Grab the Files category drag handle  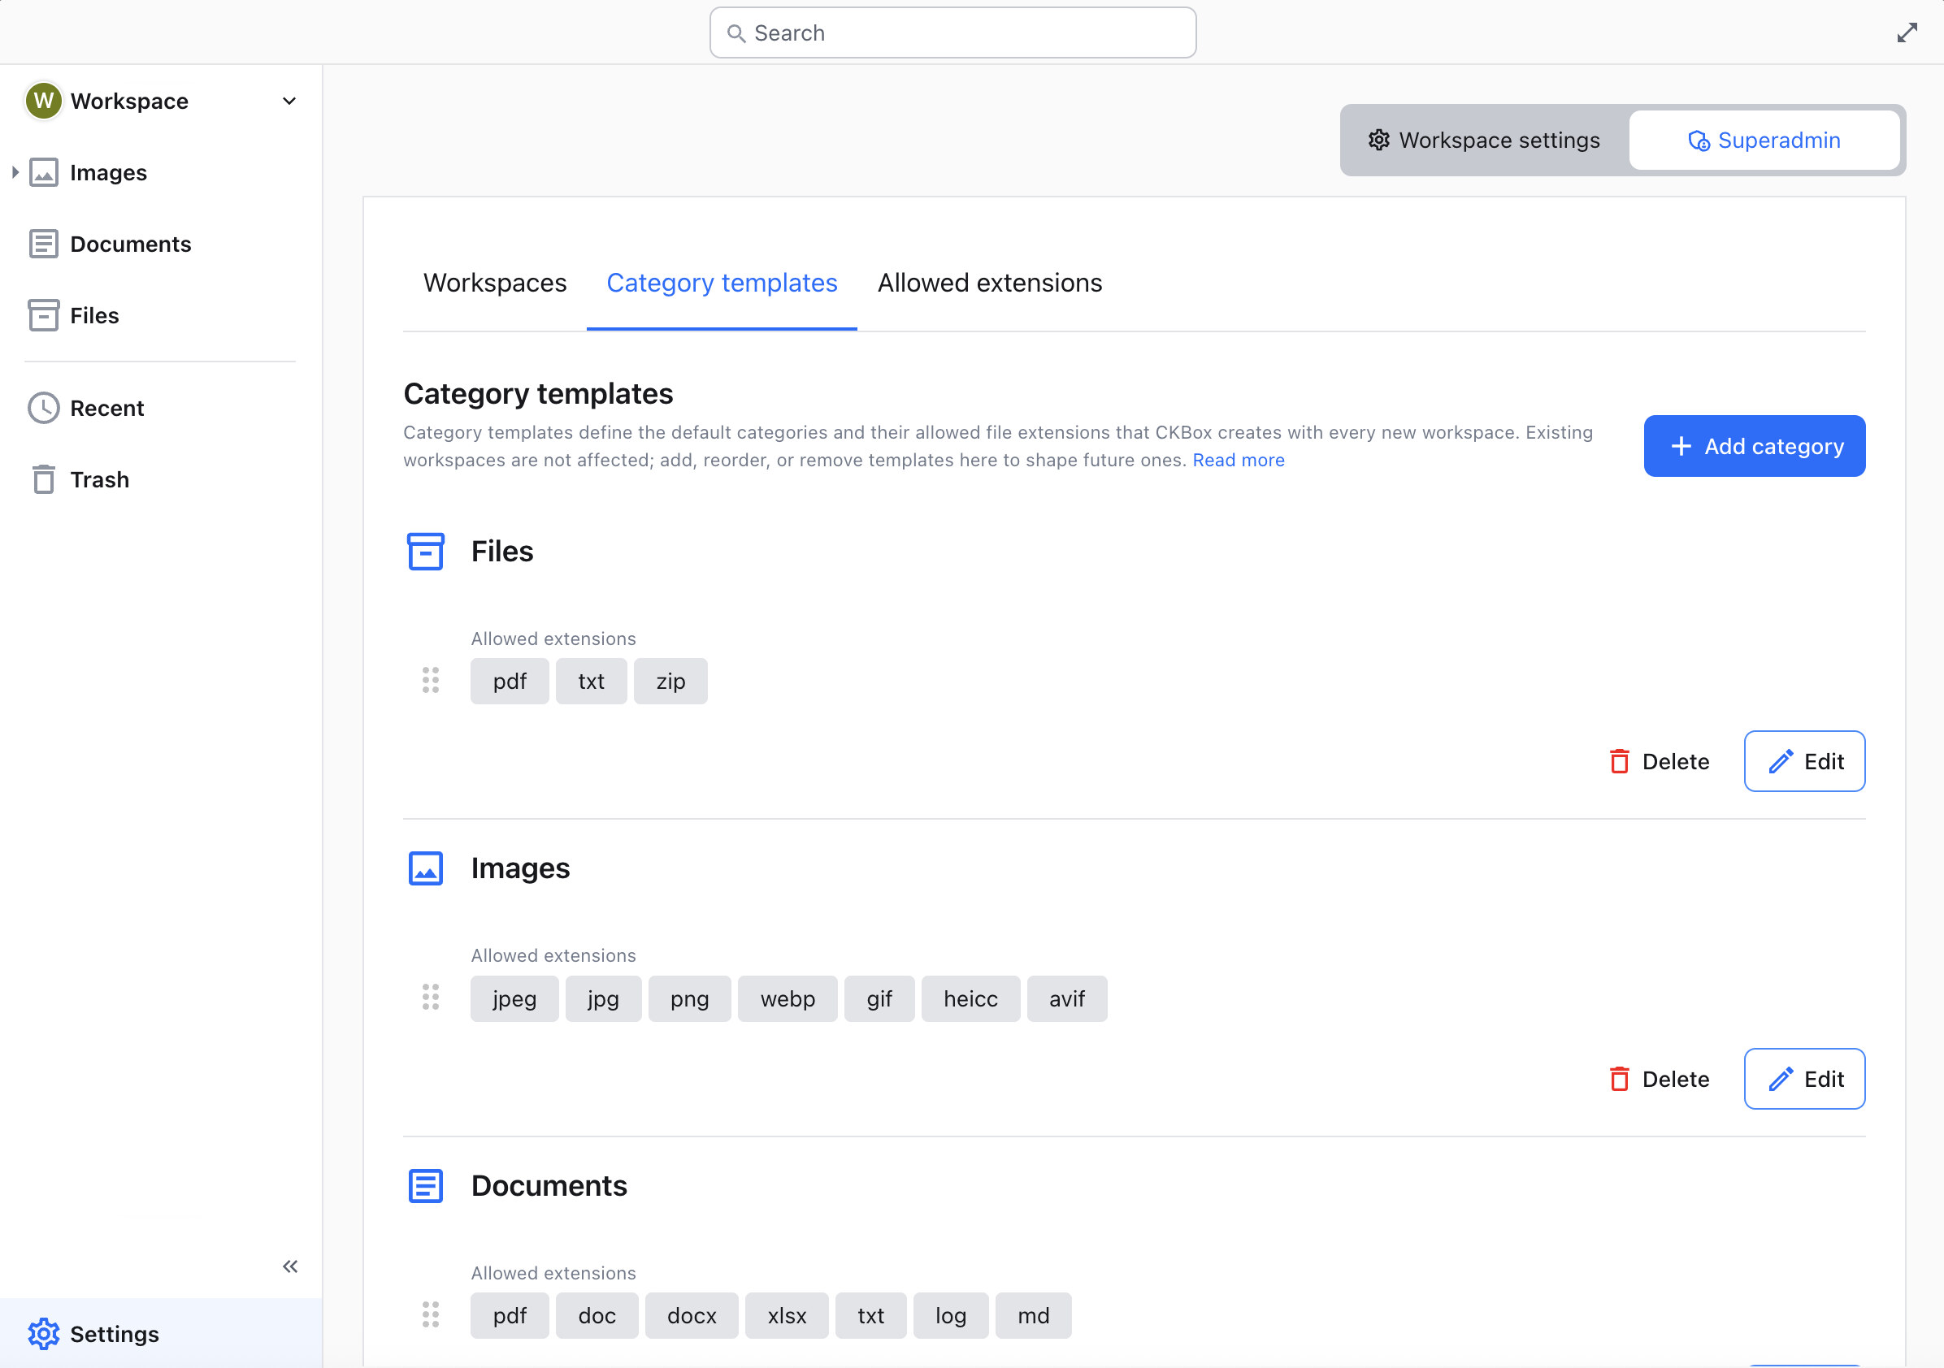431,681
